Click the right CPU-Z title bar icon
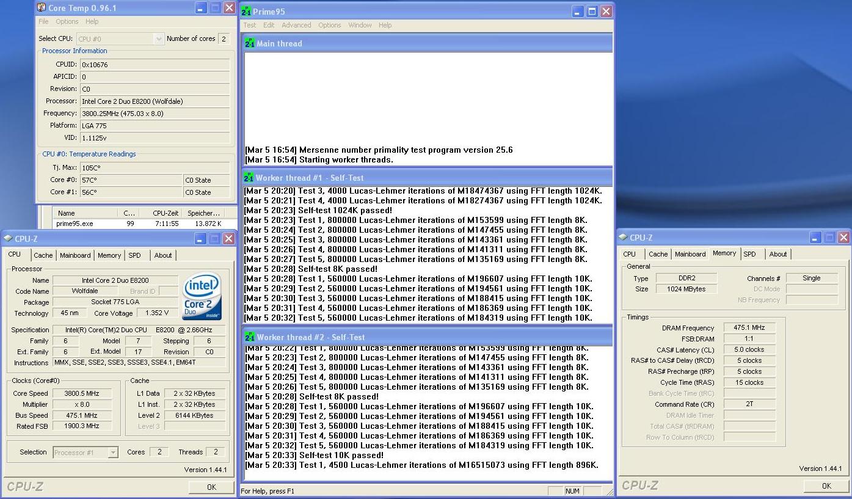Screen dimensions: 852x499 coord(622,238)
